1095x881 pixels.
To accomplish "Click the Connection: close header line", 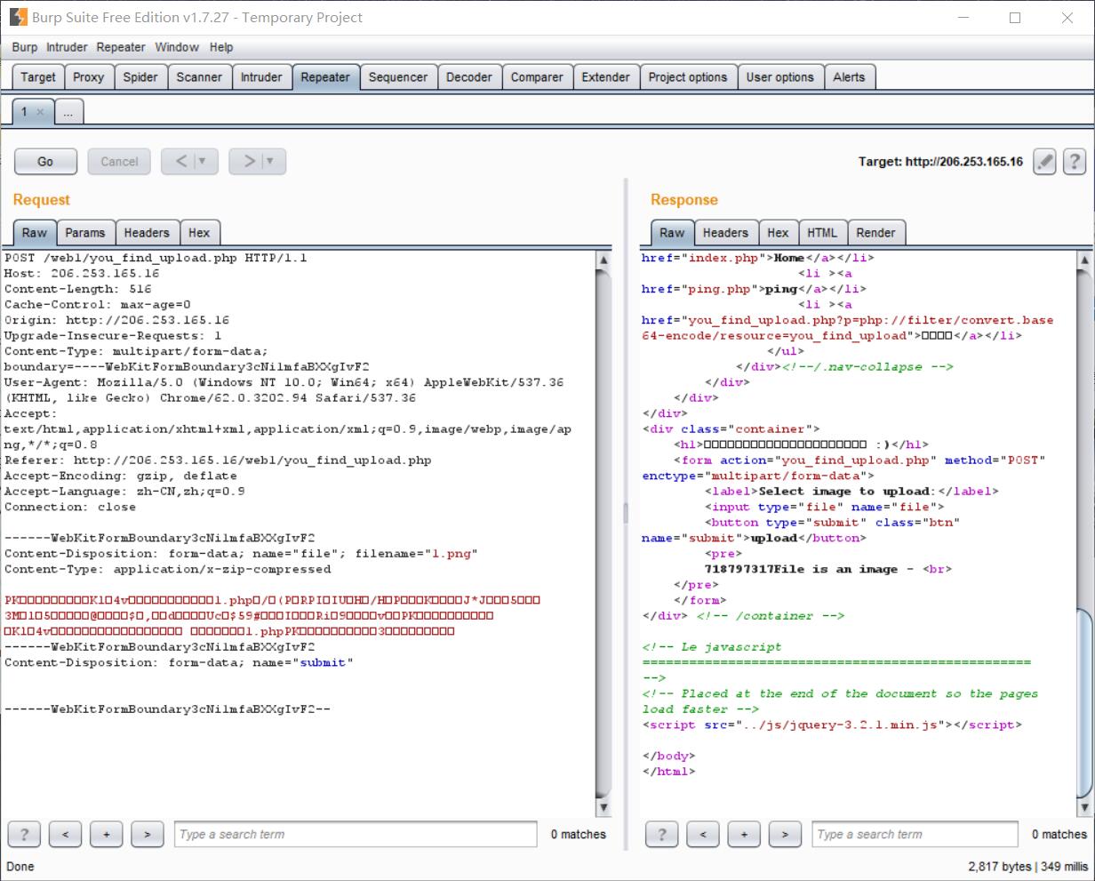I will [70, 507].
